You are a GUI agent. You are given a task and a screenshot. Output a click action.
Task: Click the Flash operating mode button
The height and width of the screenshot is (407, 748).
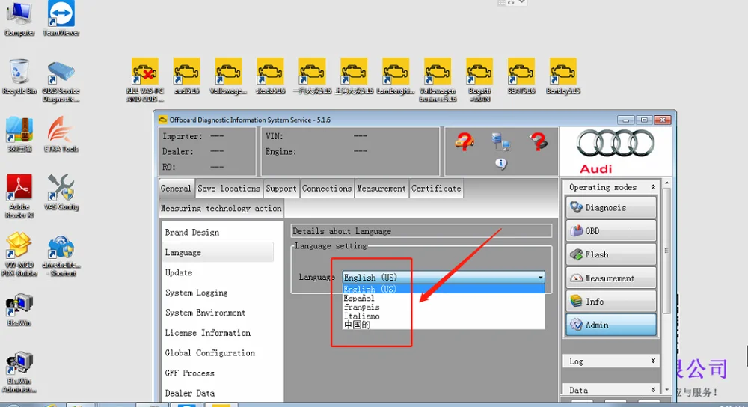click(x=610, y=255)
